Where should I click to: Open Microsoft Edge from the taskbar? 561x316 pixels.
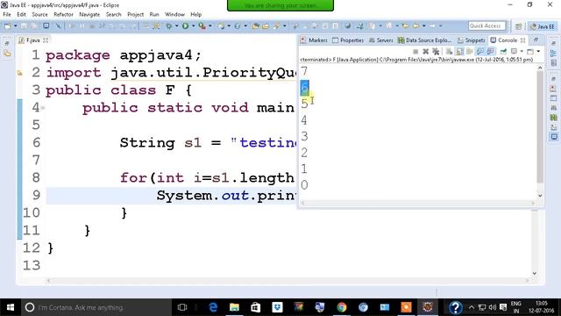[213, 307]
